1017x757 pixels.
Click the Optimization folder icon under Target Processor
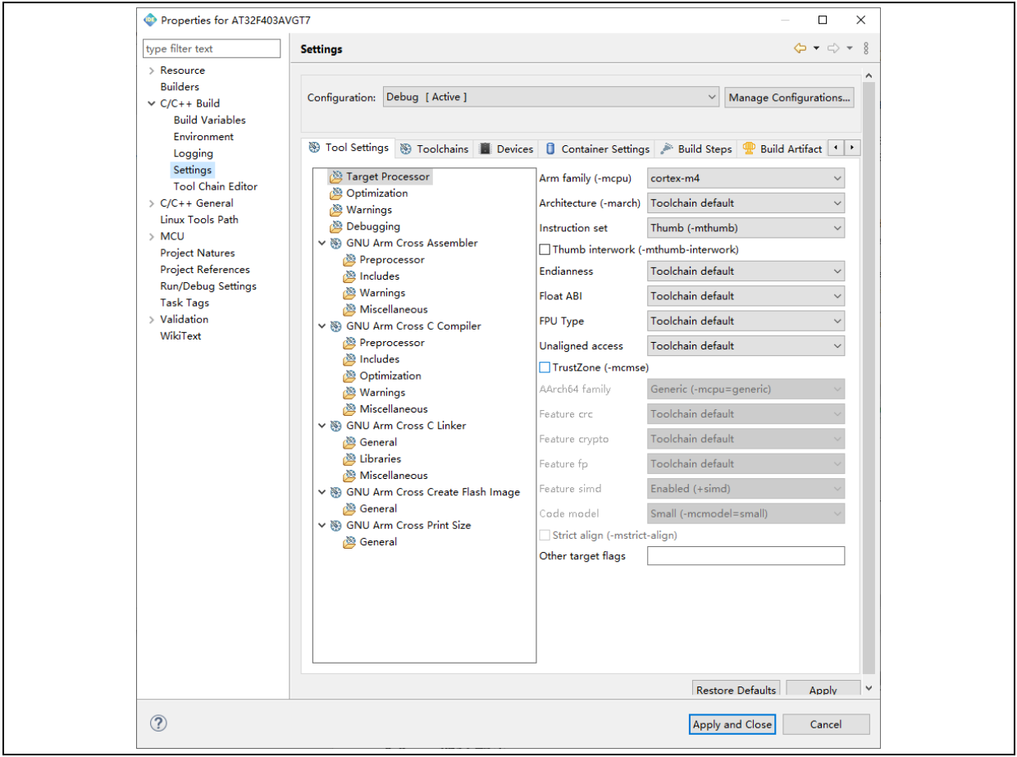[335, 194]
